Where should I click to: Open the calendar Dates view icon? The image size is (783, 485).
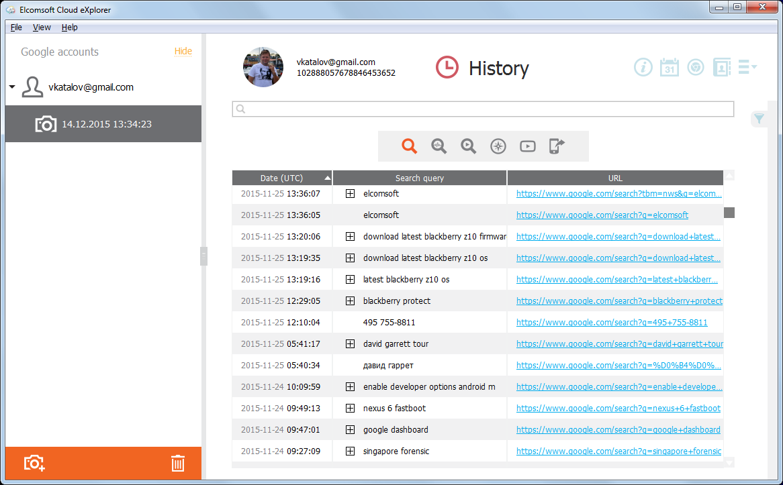669,67
